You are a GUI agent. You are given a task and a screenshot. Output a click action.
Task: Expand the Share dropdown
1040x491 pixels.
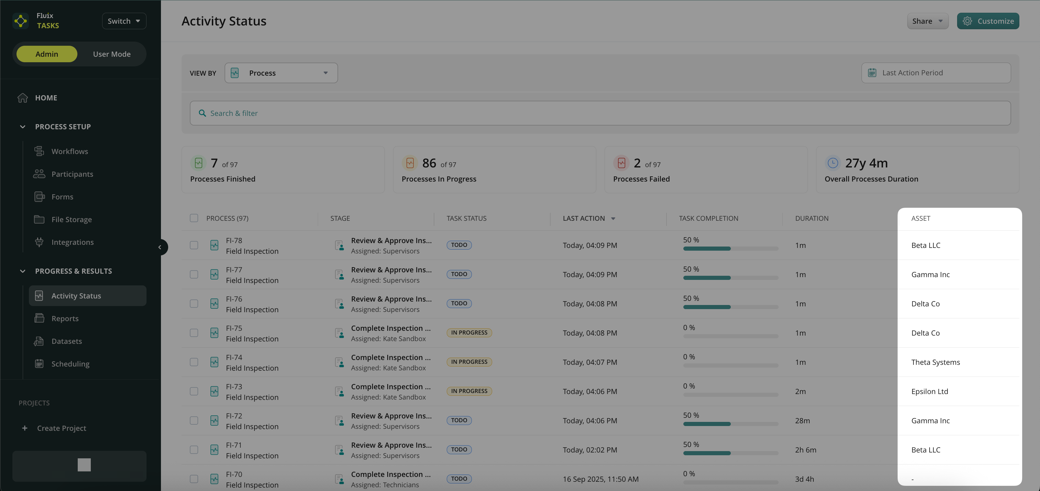927,21
